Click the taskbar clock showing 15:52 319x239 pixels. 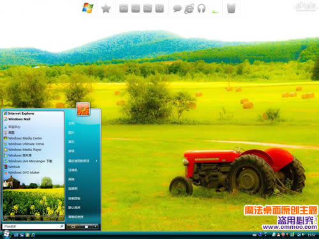[x=311, y=235]
